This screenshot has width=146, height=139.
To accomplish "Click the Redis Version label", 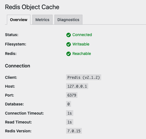I will pyautogui.click(x=18, y=131).
